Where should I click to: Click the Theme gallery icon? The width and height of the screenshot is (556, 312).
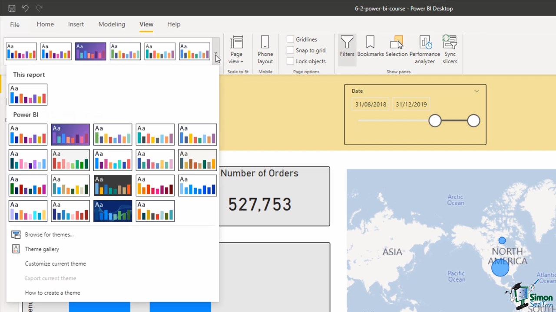tap(16, 249)
